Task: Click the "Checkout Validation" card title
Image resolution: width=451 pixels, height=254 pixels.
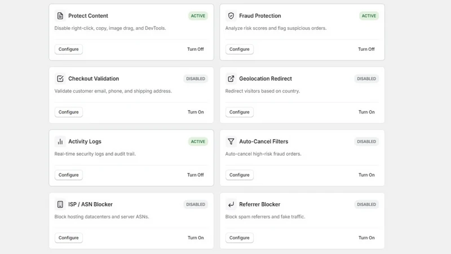Action: pyautogui.click(x=94, y=78)
